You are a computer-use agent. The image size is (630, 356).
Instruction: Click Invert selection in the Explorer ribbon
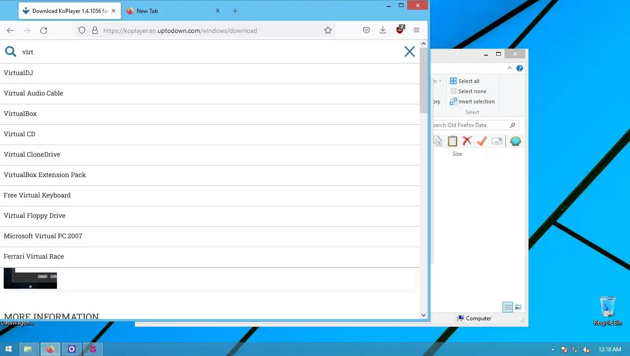472,102
